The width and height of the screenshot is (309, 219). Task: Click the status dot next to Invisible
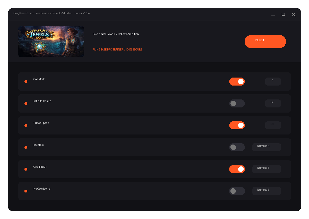[x=26, y=147]
